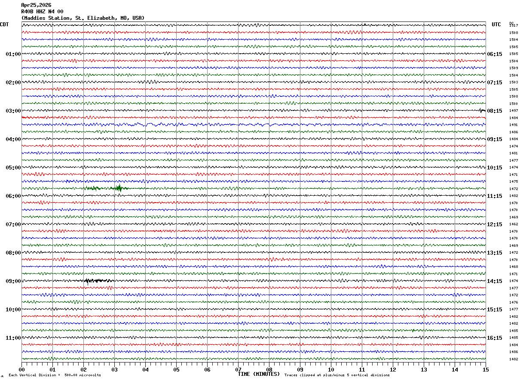The width and height of the screenshot is (520, 381).
Task: Select the 08:00 CDT time label
Action: pyautogui.click(x=13, y=253)
